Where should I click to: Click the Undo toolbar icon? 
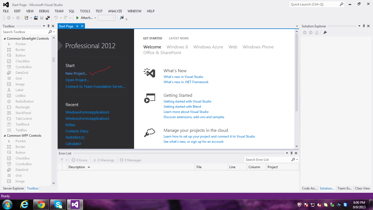point(56,18)
